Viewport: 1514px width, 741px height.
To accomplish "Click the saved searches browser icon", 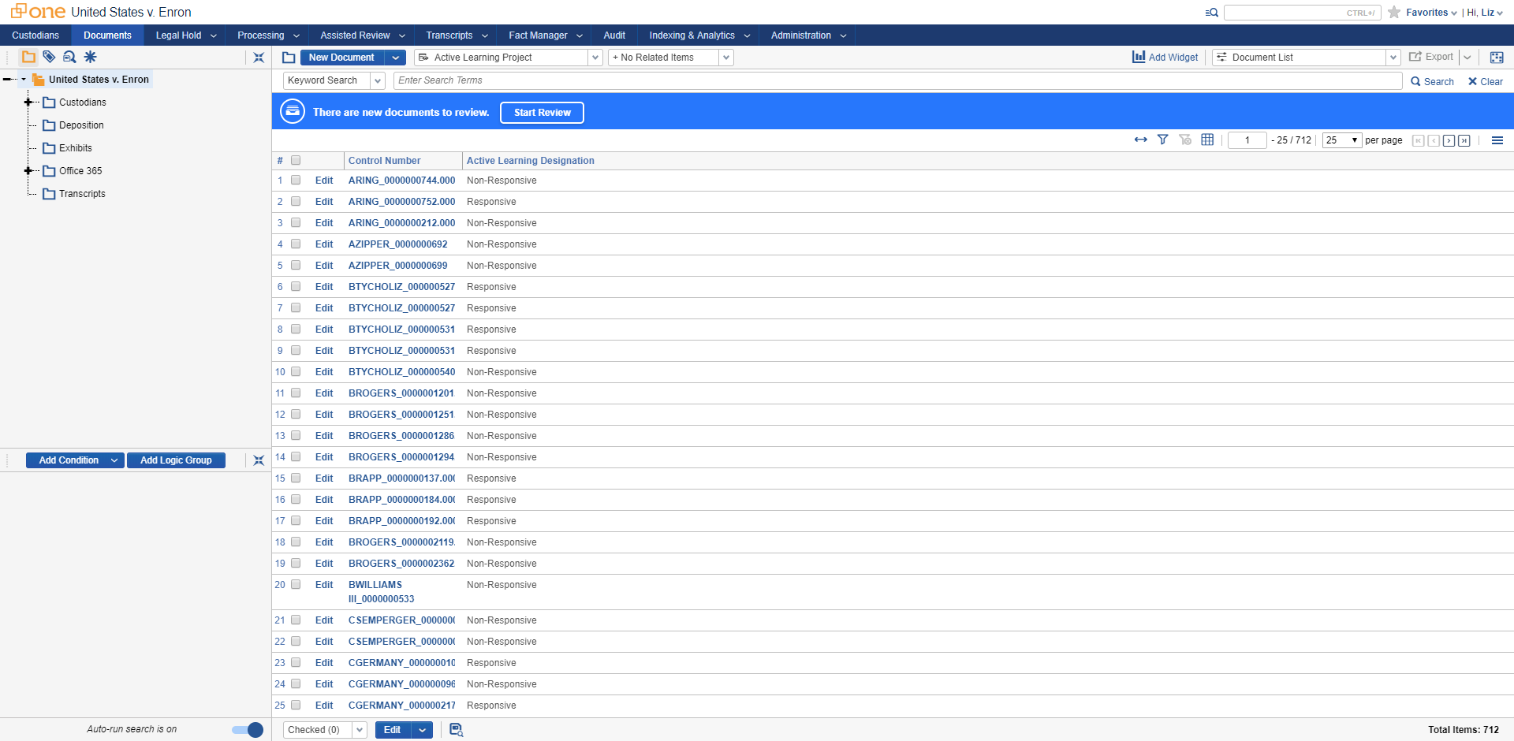I will pyautogui.click(x=69, y=57).
